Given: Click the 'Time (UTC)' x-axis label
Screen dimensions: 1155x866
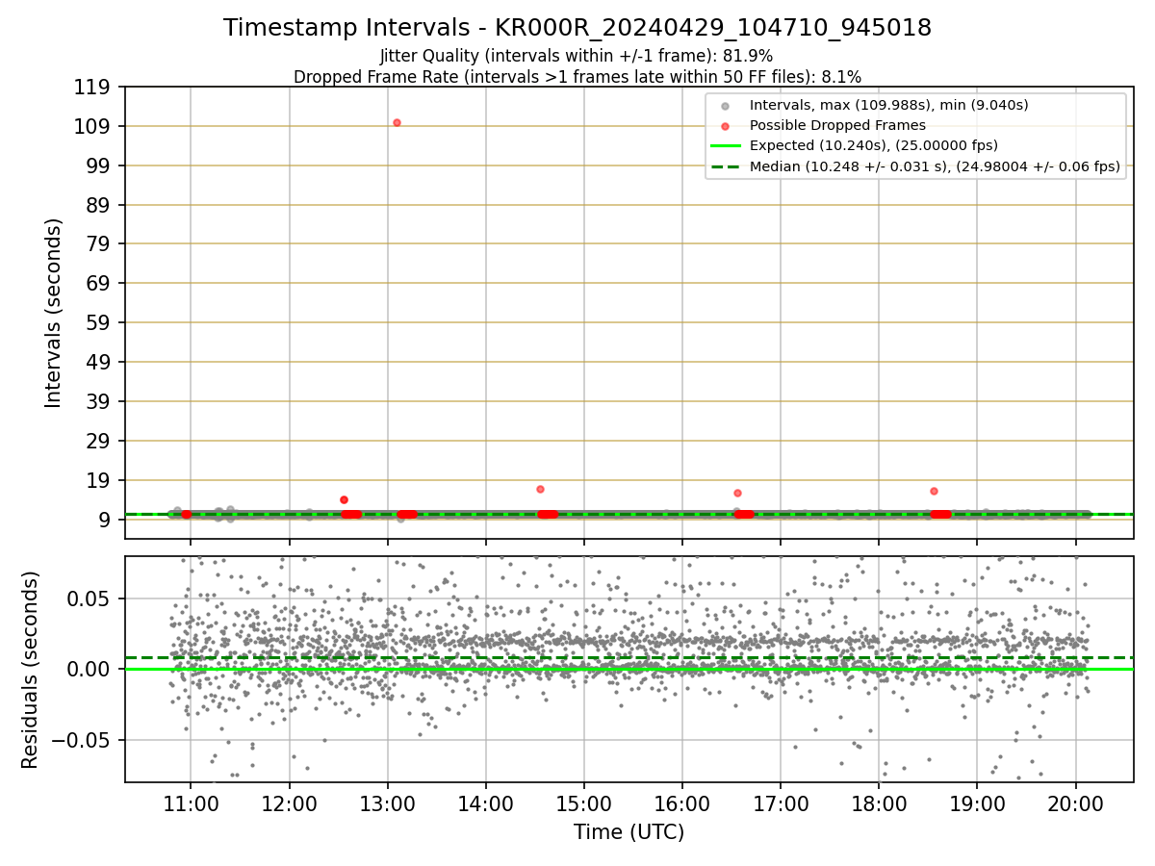Looking at the screenshot, I should [629, 832].
